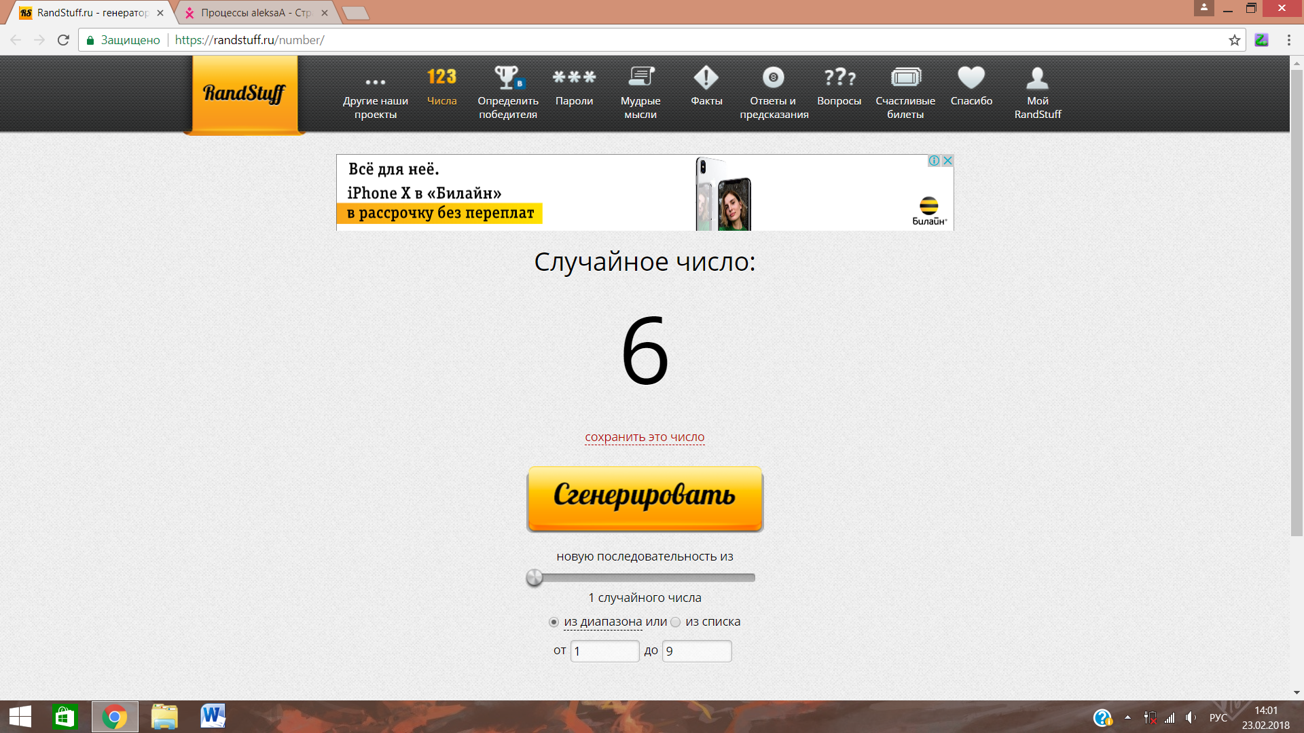The image size is (1304, 733).
Task: Expand the Другие наши проекты menu
Action: click(375, 82)
